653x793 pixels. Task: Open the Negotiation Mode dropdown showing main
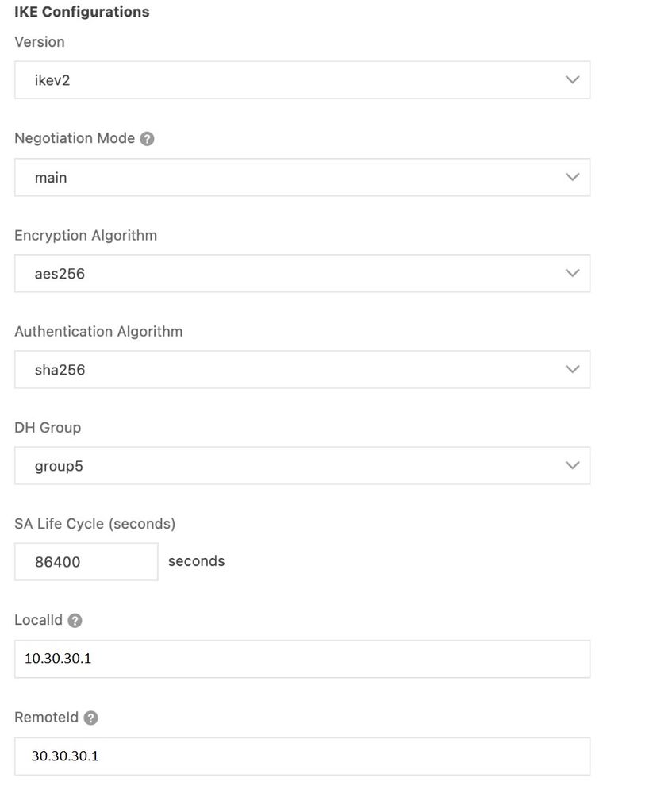tap(302, 177)
